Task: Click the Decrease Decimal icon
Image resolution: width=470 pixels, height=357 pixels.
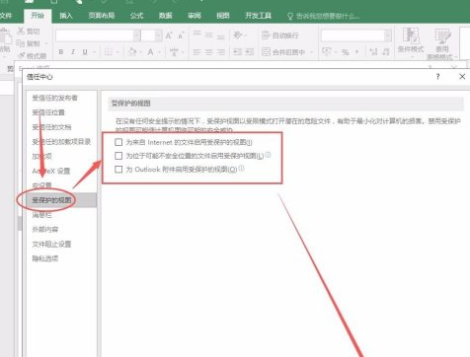Action: click(x=386, y=51)
